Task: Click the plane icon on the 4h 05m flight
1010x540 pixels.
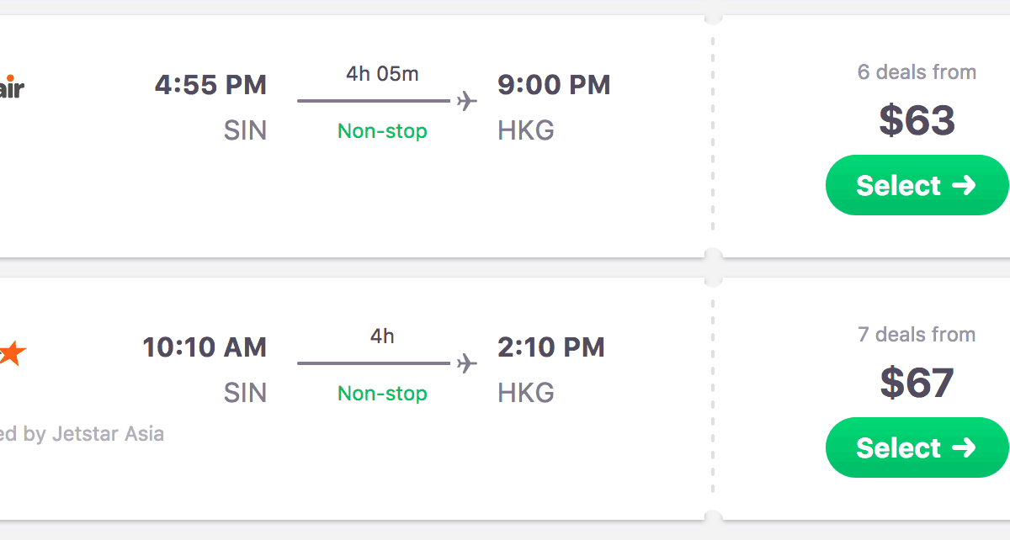Action: 466,101
